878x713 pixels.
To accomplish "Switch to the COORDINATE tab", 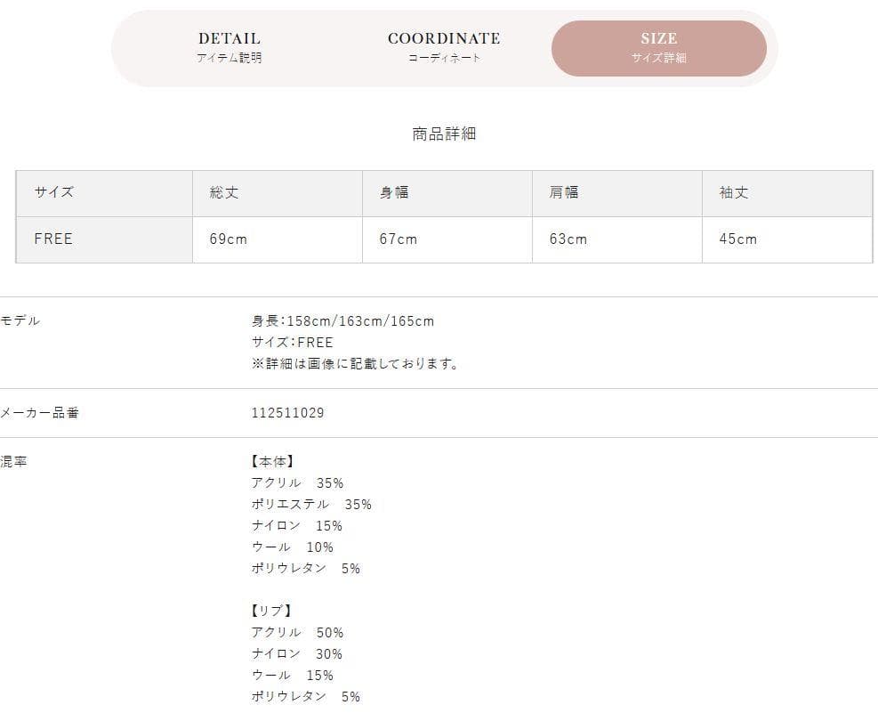I will 444,48.
